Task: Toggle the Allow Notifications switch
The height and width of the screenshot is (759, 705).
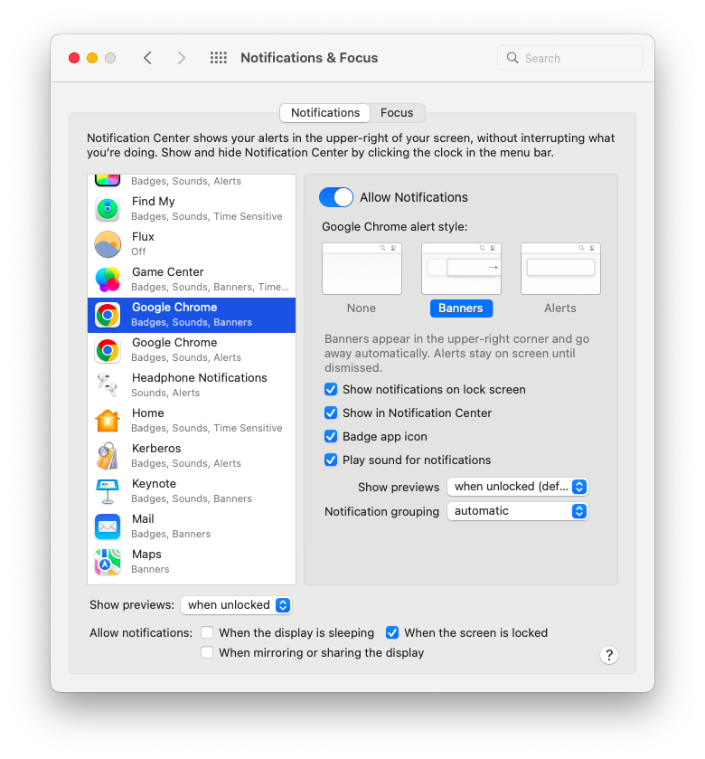Action: (x=336, y=197)
